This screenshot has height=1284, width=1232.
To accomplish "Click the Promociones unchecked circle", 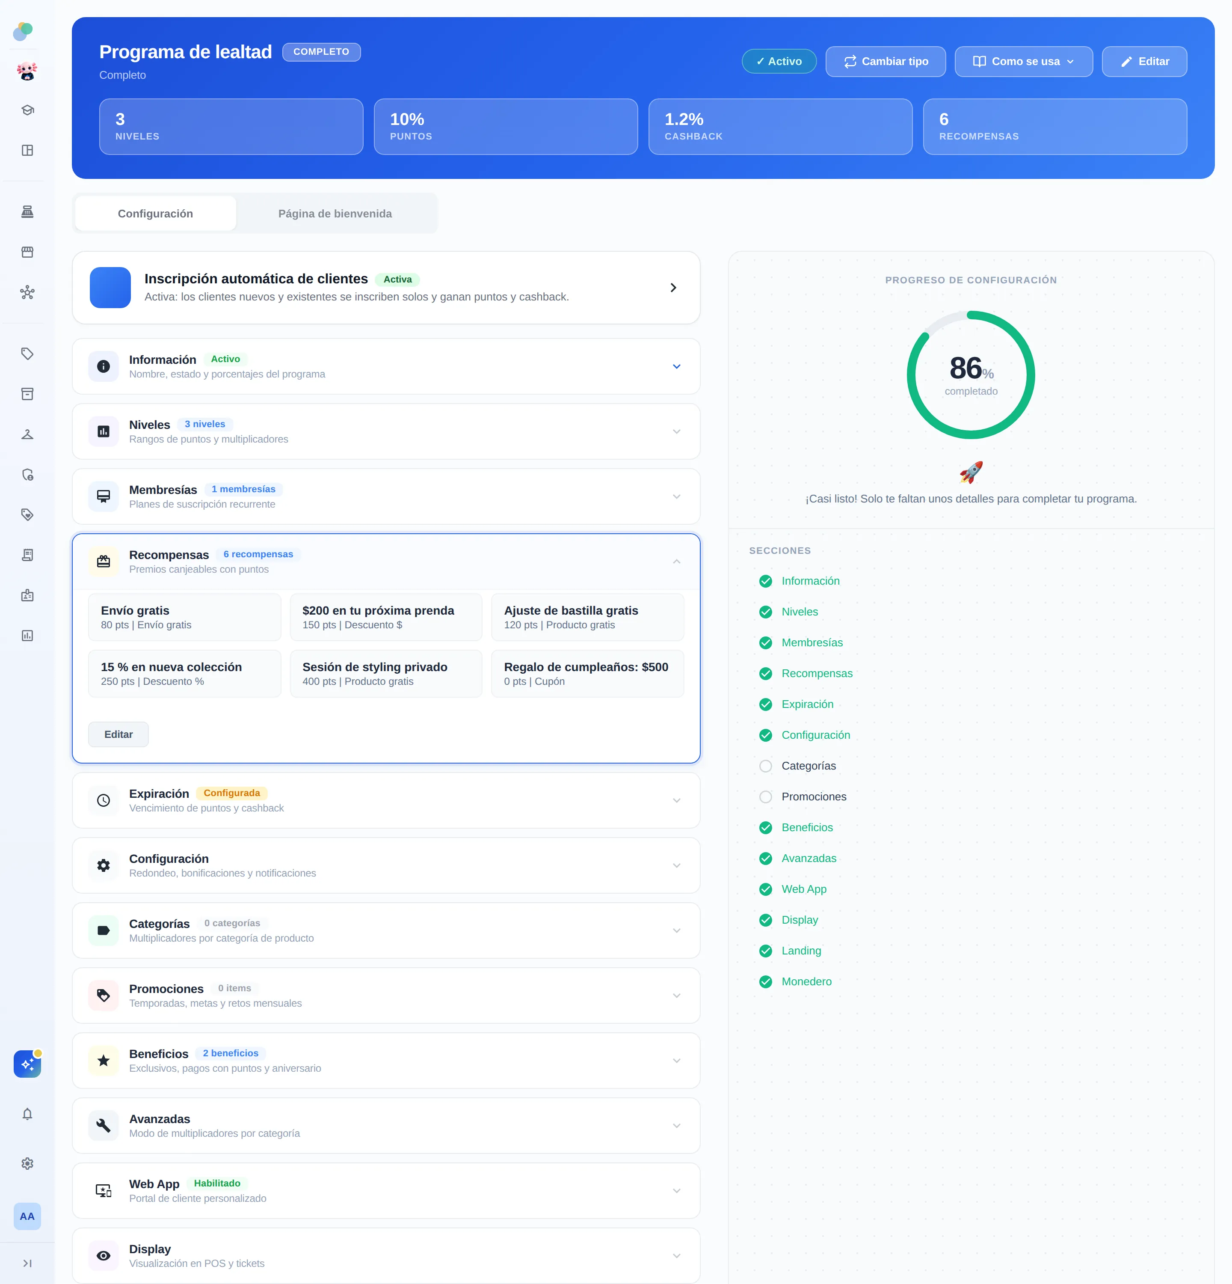I will 765,797.
